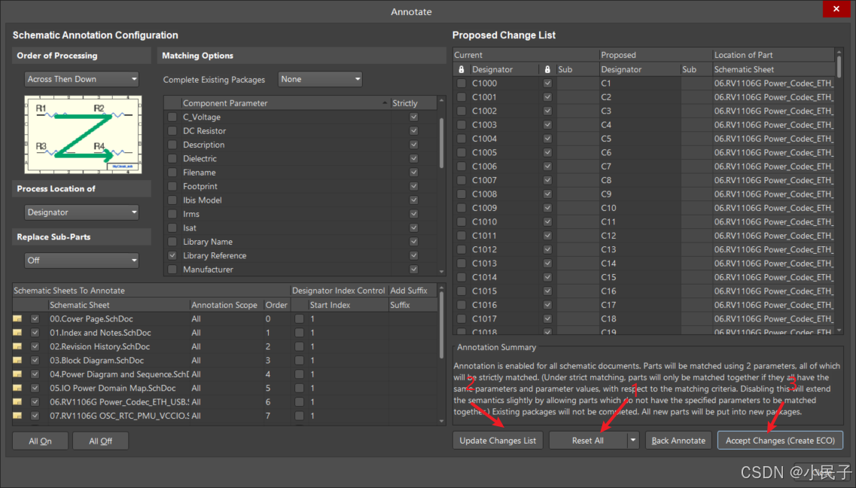
Task: Uncheck 03.Block Diagram.SchDoc sheet checkbox
Action: 35,360
